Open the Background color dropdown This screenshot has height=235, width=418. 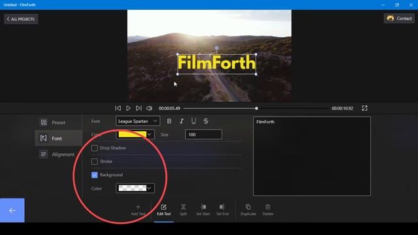click(135, 188)
